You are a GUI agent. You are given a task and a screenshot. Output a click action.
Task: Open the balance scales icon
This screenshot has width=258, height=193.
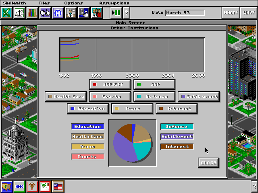tap(19, 13)
